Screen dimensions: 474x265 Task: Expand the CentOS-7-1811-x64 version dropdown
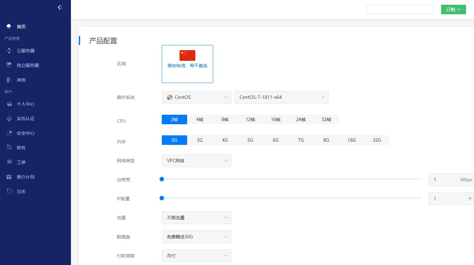[281, 97]
